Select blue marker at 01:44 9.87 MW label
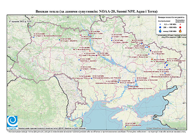 tap(59, 40)
